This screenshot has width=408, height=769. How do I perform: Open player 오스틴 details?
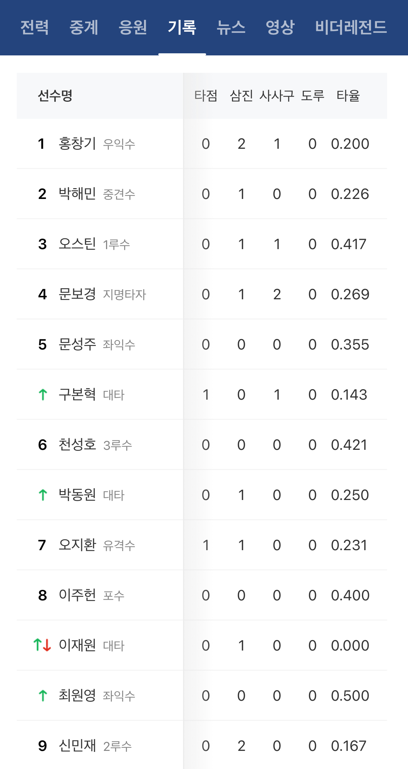coord(77,244)
